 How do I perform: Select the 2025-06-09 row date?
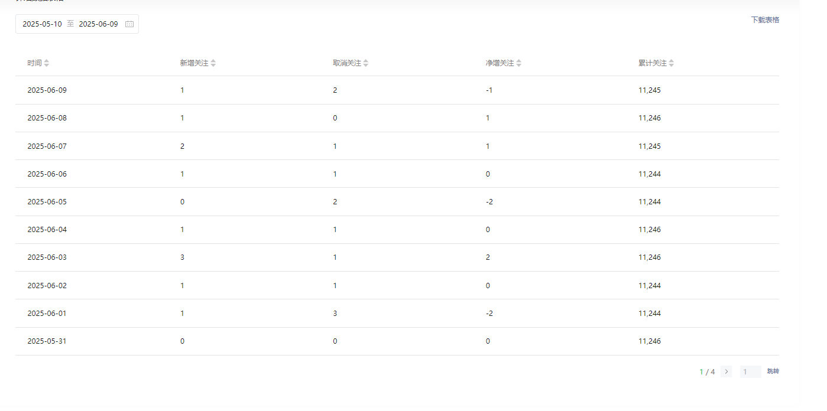coord(47,90)
